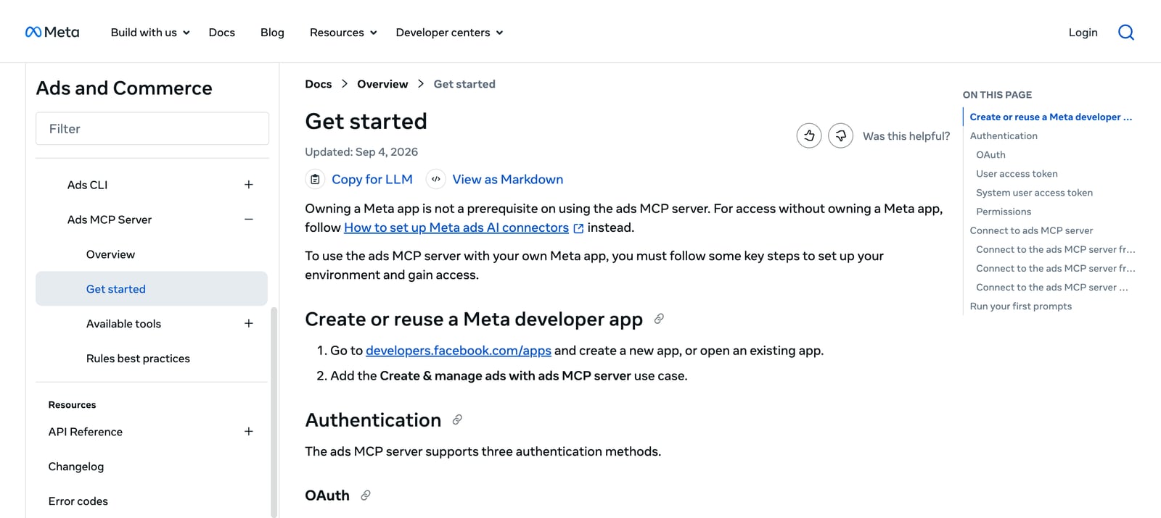Screen dimensions: 1161x518
Task: Jump to Permissions section
Action: click(x=1004, y=211)
